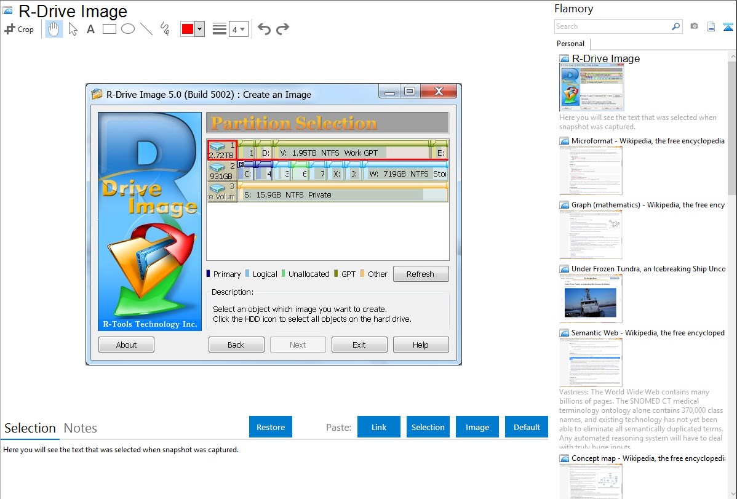Image resolution: width=737 pixels, height=499 pixels.
Task: Open the Semantic Web snapshot thumbnail
Action: pyautogui.click(x=591, y=362)
